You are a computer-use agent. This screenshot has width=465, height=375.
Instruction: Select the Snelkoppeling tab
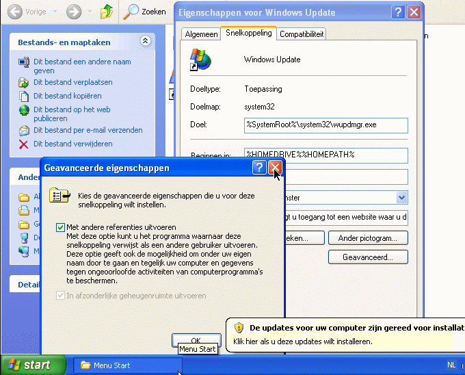point(248,33)
